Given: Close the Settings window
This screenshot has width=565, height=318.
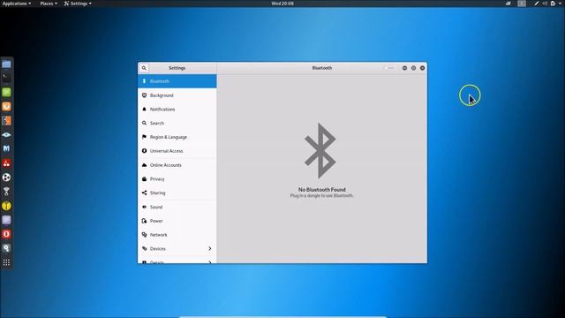Looking at the screenshot, I should pyautogui.click(x=422, y=68).
